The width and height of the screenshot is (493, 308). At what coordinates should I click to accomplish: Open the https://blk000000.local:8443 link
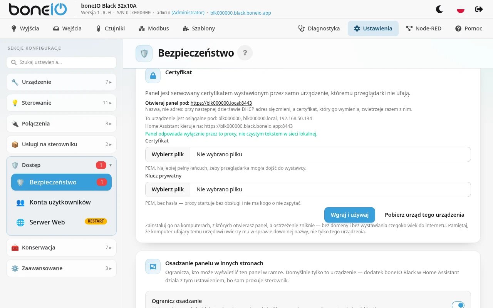point(221,103)
